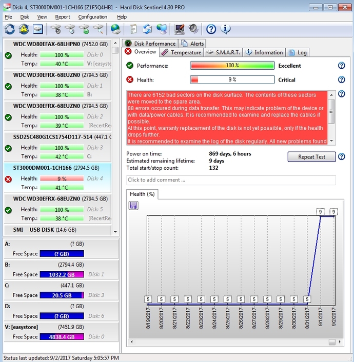Viewport: 354px width, 362px height.
Task: Open the Help menu
Action: coord(122,17)
